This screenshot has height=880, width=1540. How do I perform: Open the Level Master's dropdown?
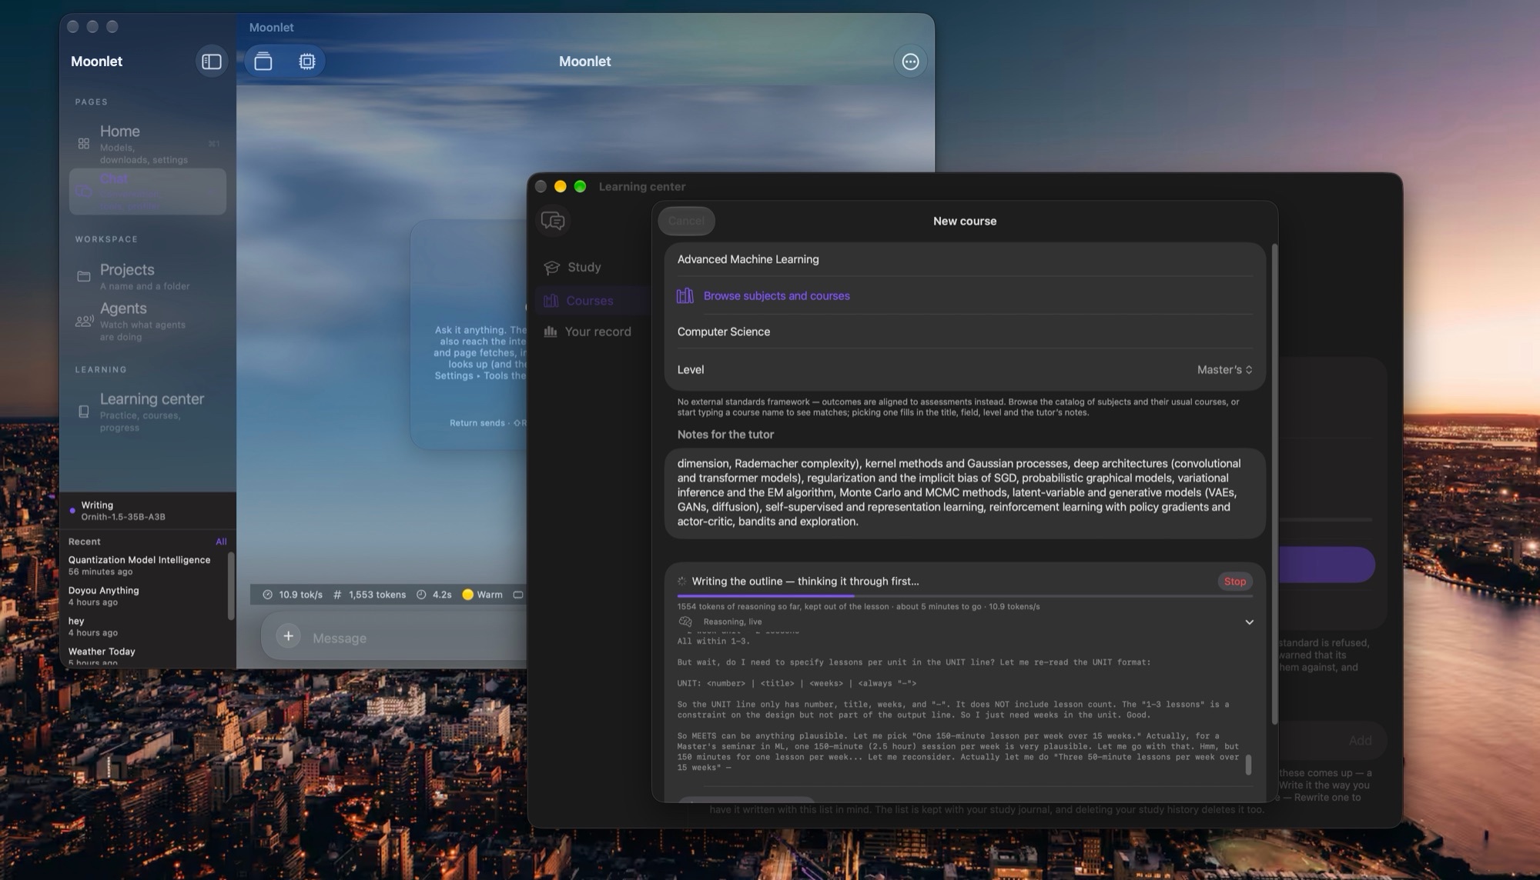[x=1224, y=370]
